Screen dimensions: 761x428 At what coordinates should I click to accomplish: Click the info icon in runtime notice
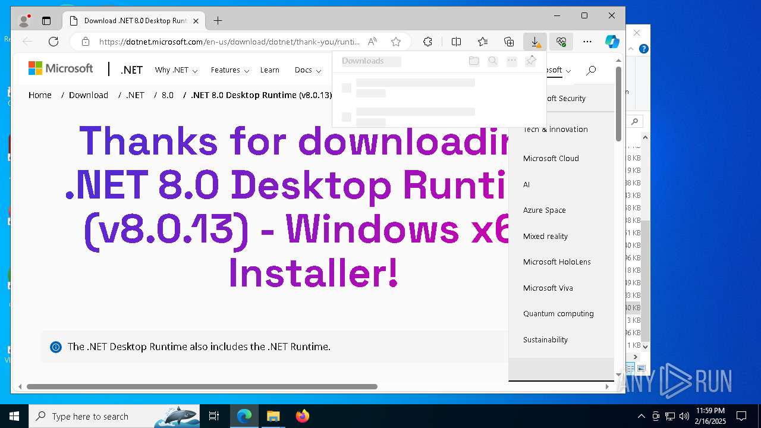click(x=56, y=347)
